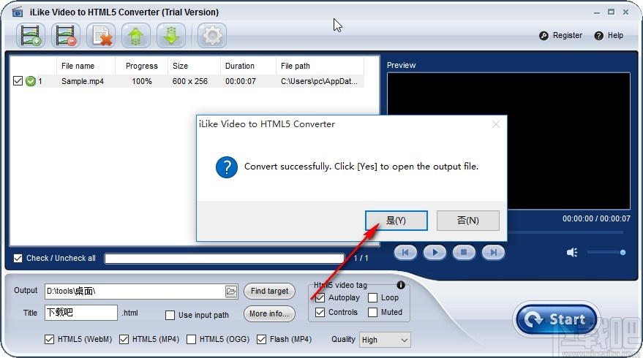Image resolution: width=643 pixels, height=358 pixels.
Task: Click the Start conversion button
Action: pyautogui.click(x=557, y=319)
